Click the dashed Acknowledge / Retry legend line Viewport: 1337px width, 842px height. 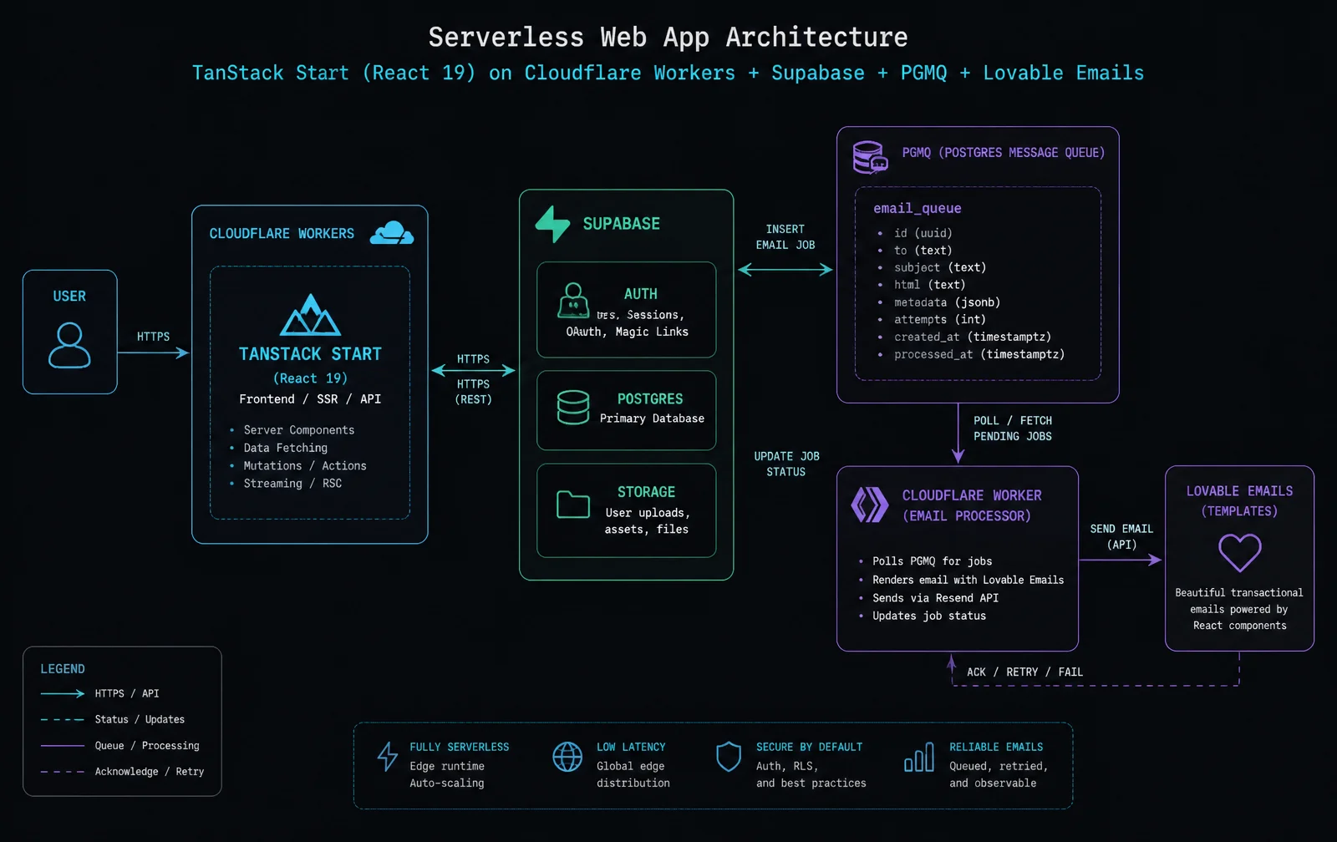coord(63,772)
